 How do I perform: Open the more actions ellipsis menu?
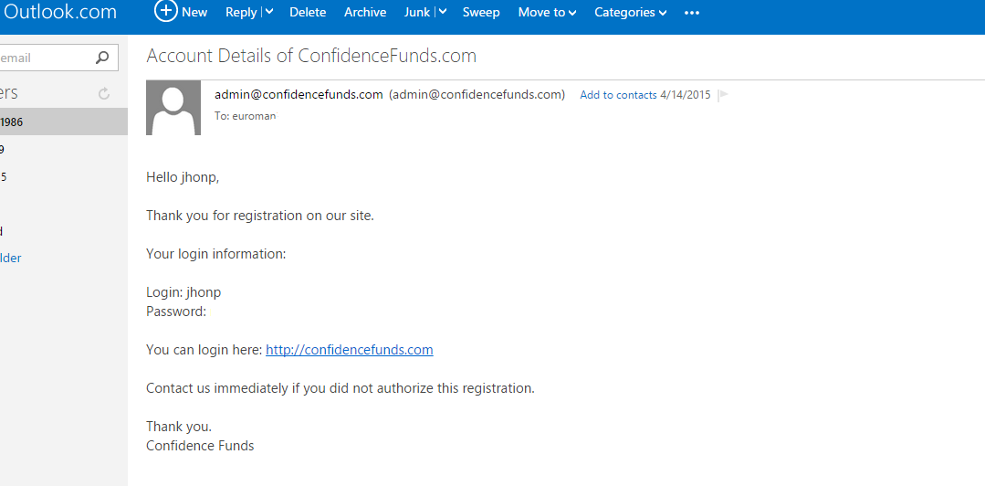tap(692, 13)
